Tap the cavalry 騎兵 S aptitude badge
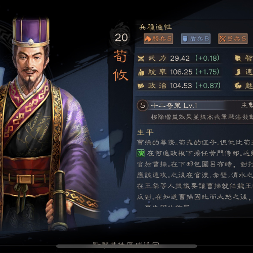Image resolution: width=253 pixels, height=253 pixels. 158,38
